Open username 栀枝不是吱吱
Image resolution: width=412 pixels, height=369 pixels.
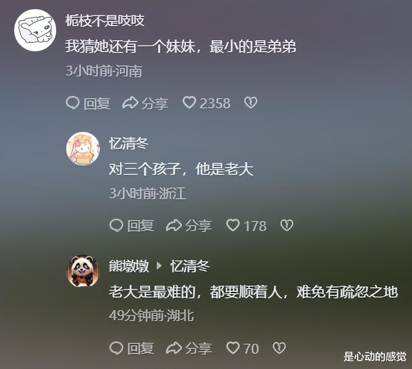105,20
